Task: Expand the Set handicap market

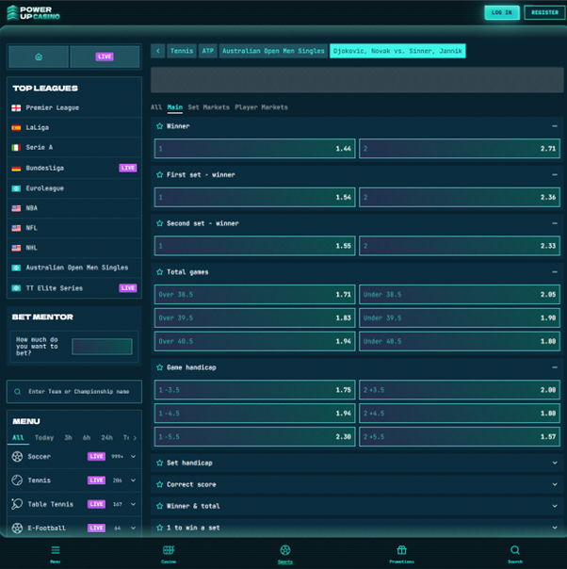Action: click(x=555, y=463)
